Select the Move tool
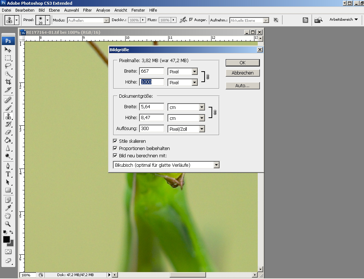This screenshot has height=279, width=364. tap(8, 50)
